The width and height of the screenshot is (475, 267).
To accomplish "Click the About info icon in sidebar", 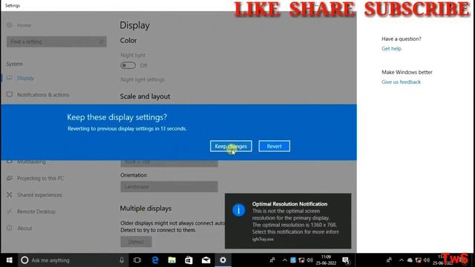I will click(x=10, y=228).
